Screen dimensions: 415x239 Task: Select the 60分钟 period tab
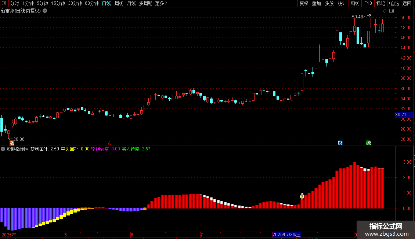click(x=92, y=3)
